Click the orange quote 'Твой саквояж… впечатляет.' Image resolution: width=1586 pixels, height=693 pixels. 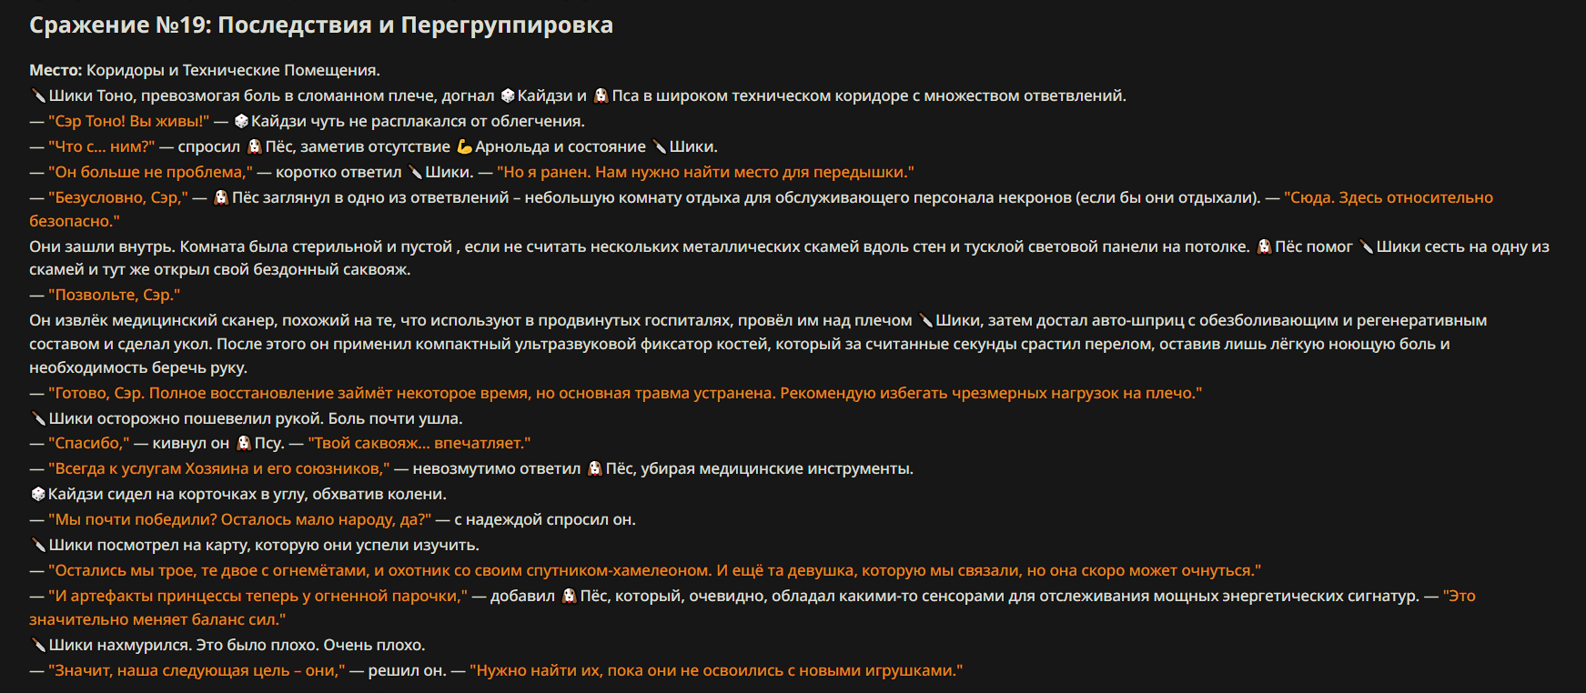[x=419, y=443]
